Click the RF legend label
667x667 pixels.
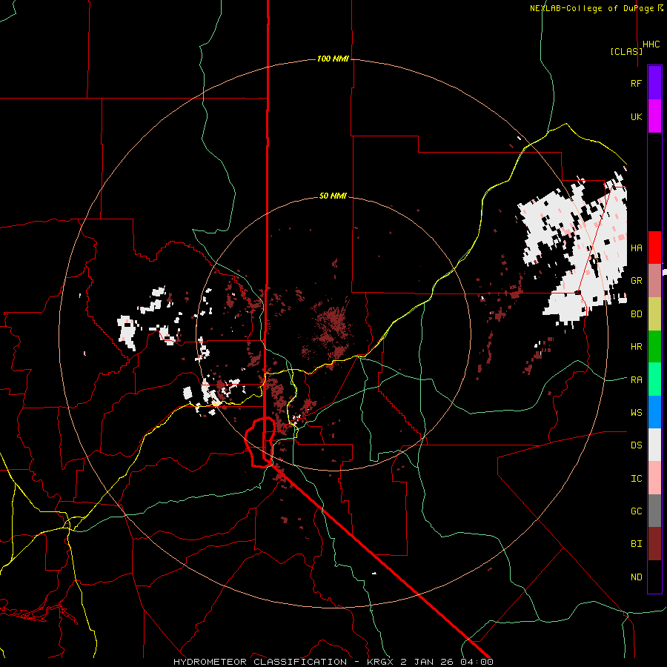click(636, 83)
